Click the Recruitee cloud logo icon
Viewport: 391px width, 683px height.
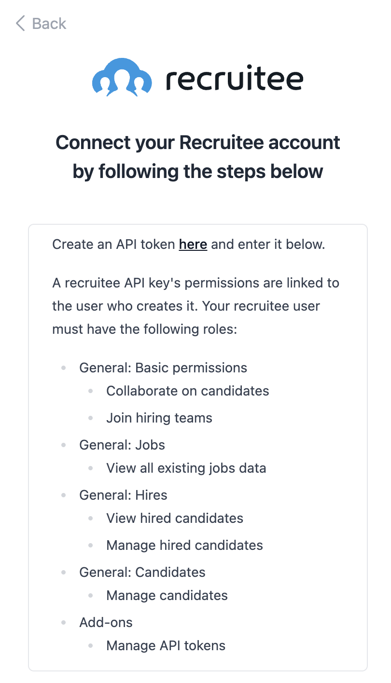click(x=122, y=77)
